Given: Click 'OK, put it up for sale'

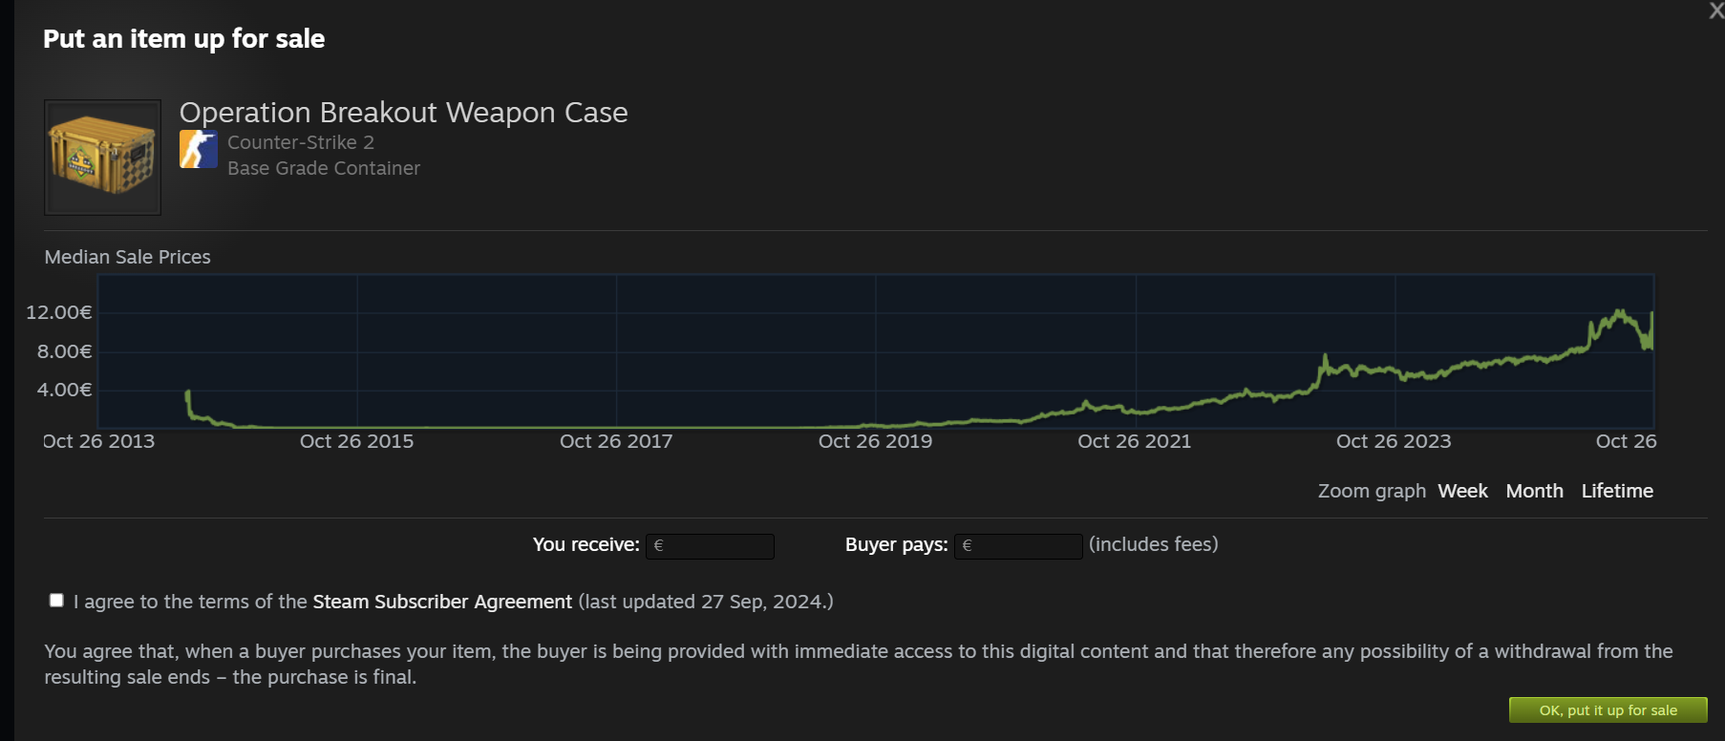Looking at the screenshot, I should click(1608, 710).
